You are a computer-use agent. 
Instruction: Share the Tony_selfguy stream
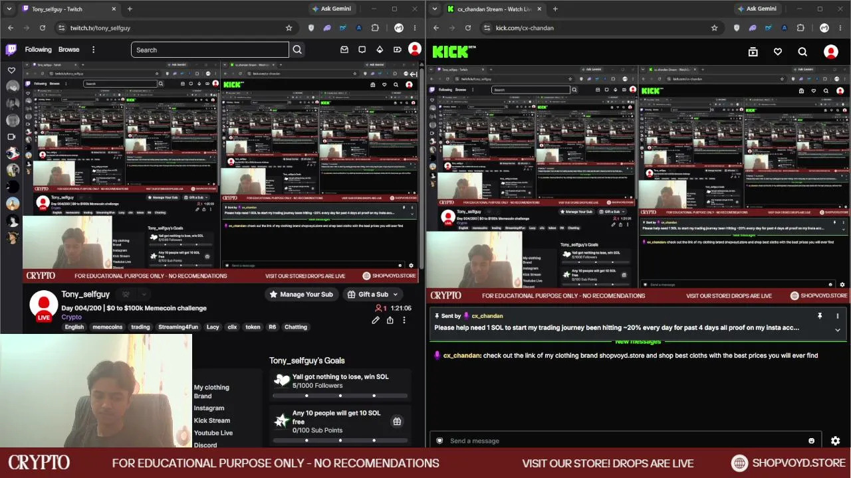click(x=390, y=320)
